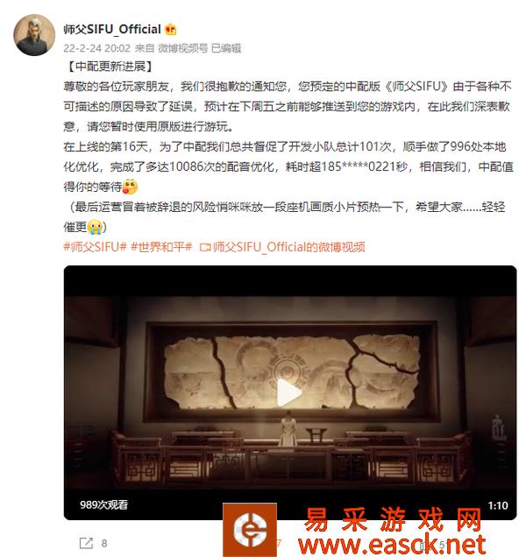This screenshot has height=557, width=526.
Task: Open the #师父SIFU# hashtag
Action: 95,247
